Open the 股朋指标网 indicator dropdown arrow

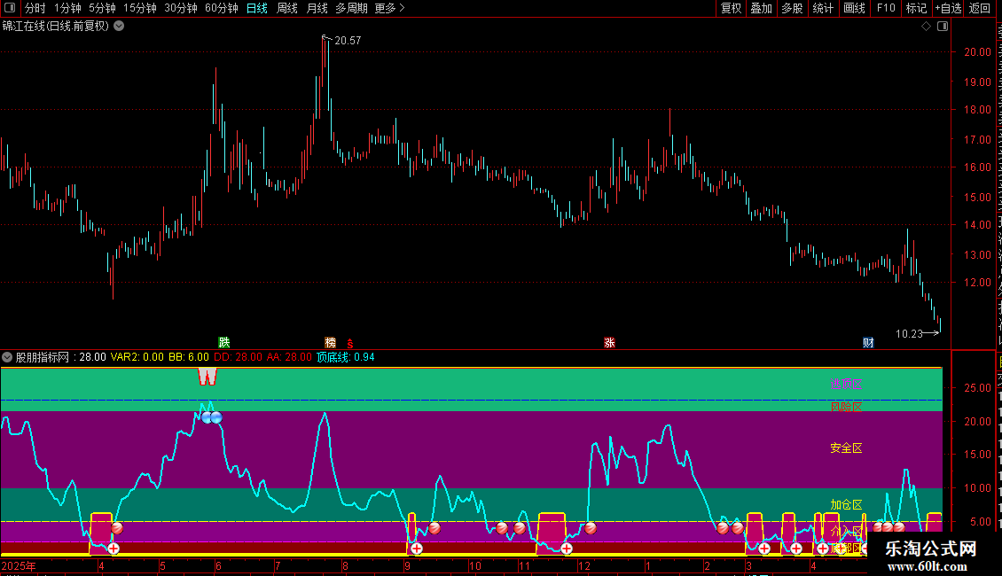tap(7, 357)
